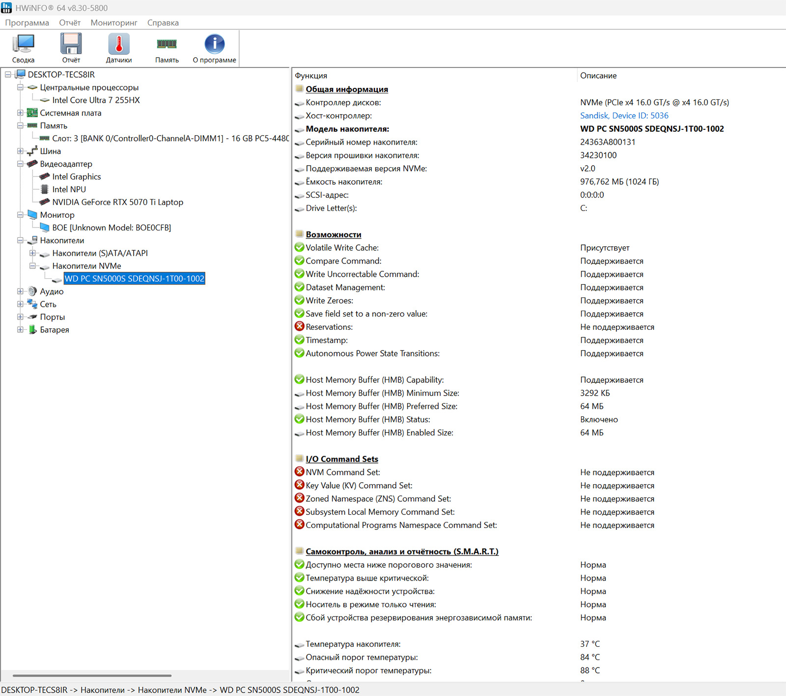Screen dimensions: 786x696
Task: Expand the Системная плата tree node
Action: tap(20, 113)
